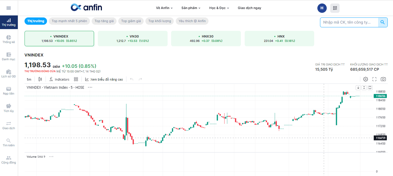Expand Học & Đọc dropdown menu

click(219, 8)
